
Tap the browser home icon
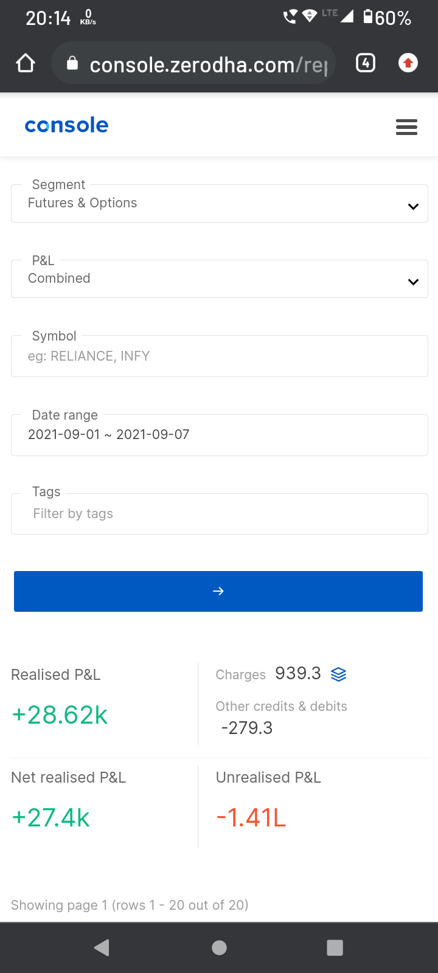pyautogui.click(x=26, y=63)
